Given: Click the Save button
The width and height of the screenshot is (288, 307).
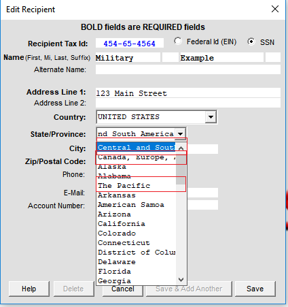Looking at the screenshot, I should [x=255, y=289].
